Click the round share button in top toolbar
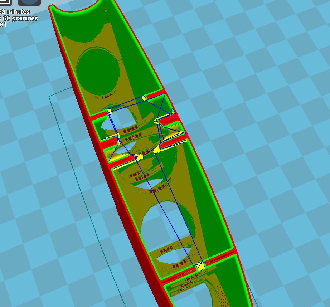This screenshot has width=330, height=307. [x=29, y=2]
